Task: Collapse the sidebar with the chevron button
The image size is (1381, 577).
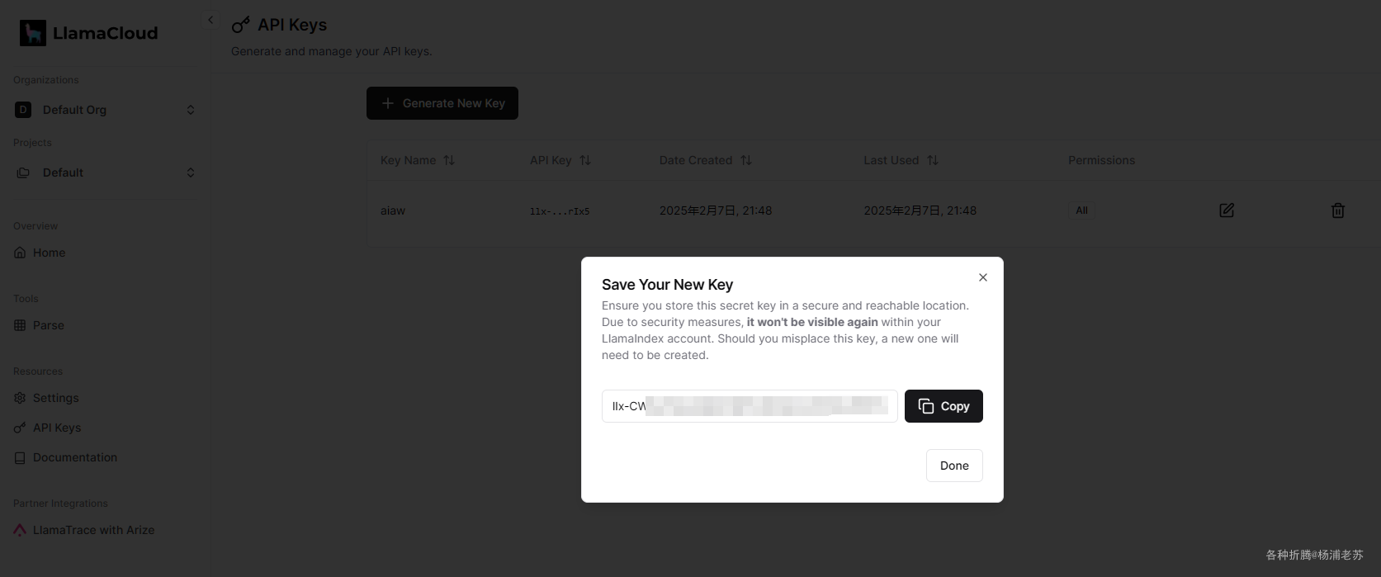Action: tap(210, 20)
